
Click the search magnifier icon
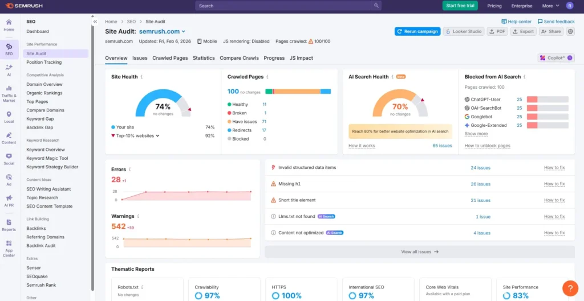point(376,6)
